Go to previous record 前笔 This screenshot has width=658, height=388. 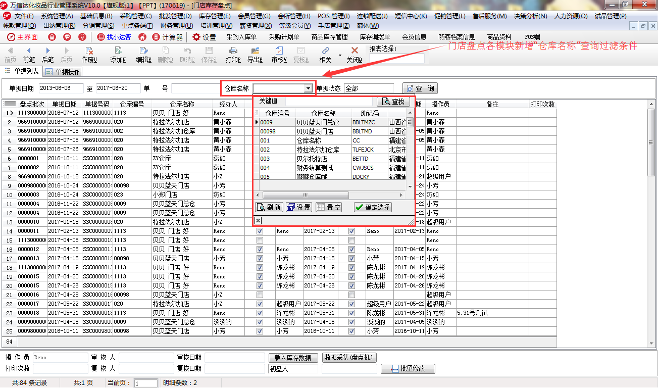[x=29, y=55]
